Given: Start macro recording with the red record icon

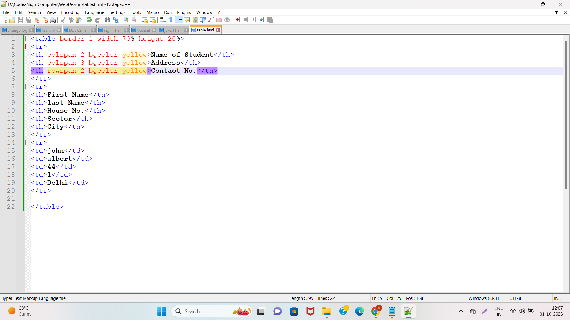Looking at the screenshot, I should pyautogui.click(x=237, y=20).
